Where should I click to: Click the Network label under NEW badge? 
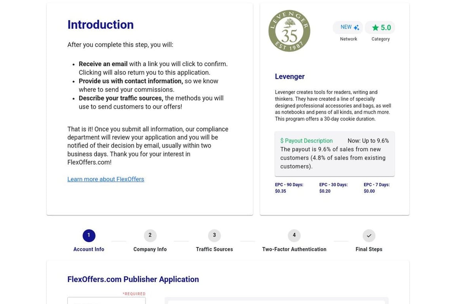(348, 39)
